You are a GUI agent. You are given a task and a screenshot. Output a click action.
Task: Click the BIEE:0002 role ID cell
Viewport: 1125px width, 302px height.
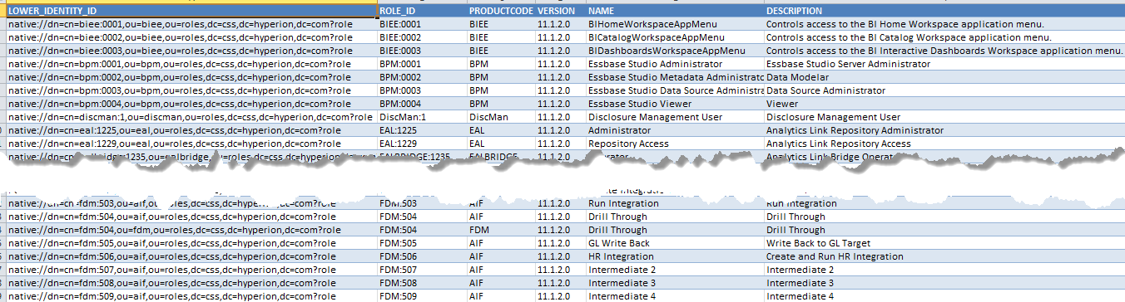(422, 38)
